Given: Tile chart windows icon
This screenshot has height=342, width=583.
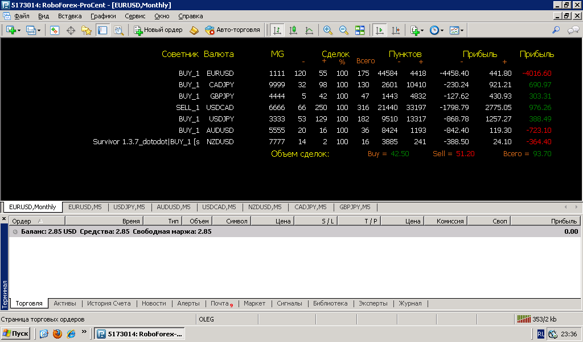Looking at the screenshot, I should [x=360, y=30].
